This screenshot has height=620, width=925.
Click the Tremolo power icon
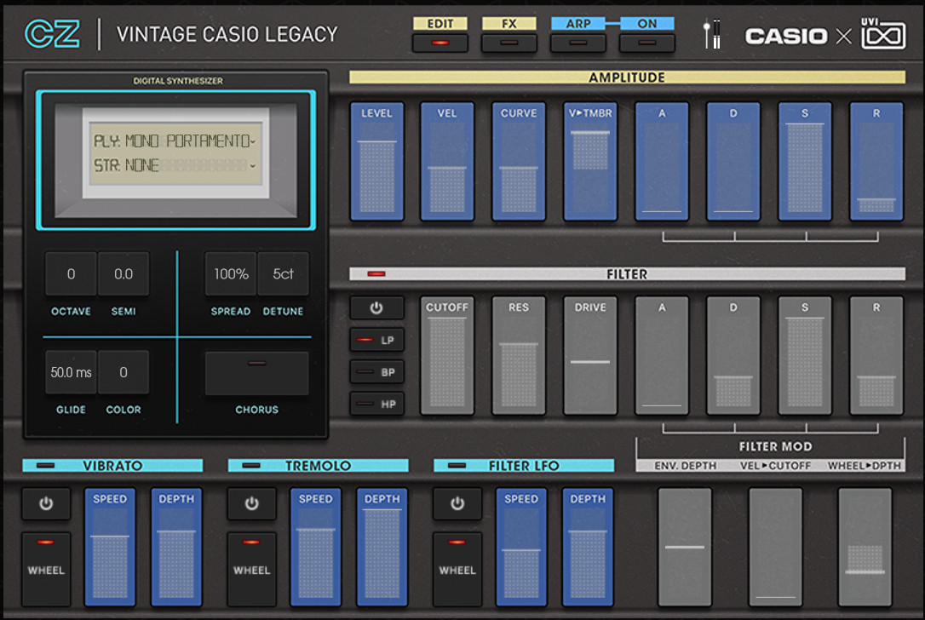coord(251,504)
